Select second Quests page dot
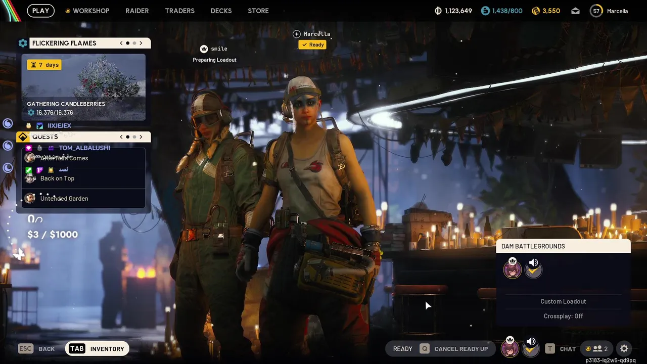The image size is (647, 364). pyautogui.click(x=134, y=136)
